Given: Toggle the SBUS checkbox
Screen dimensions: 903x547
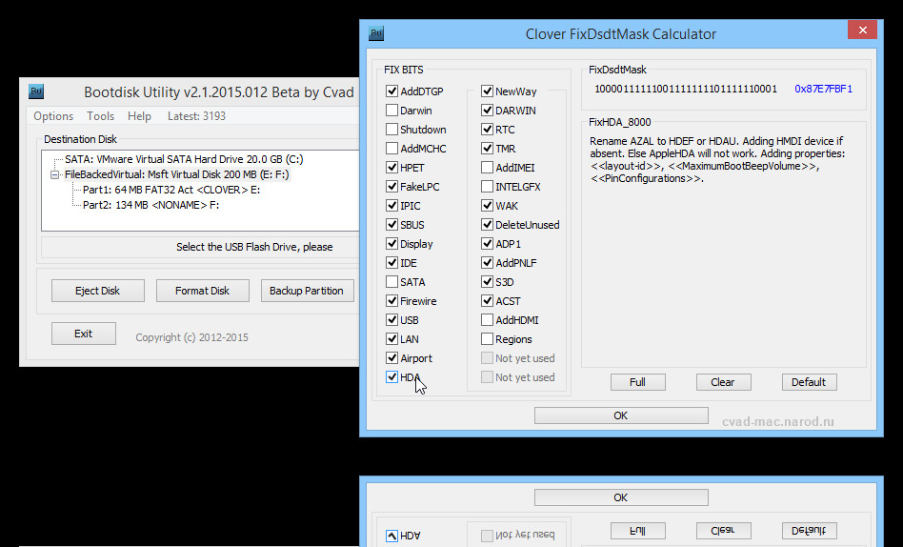Looking at the screenshot, I should click(391, 225).
